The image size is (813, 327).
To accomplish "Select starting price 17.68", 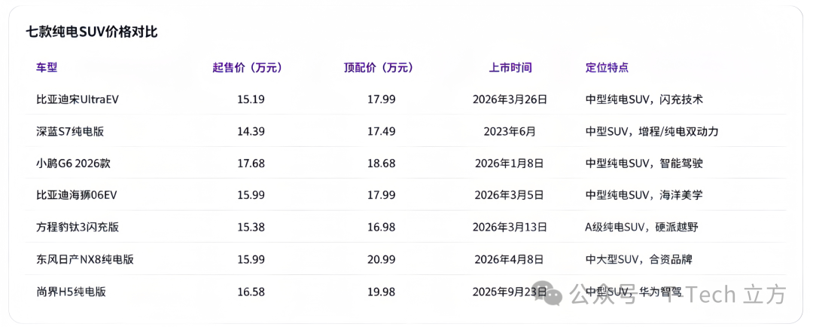I will pyautogui.click(x=251, y=163).
